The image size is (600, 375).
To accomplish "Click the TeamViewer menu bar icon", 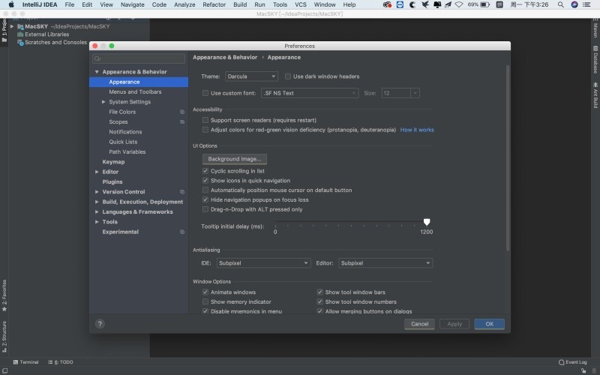I will pos(400,4).
